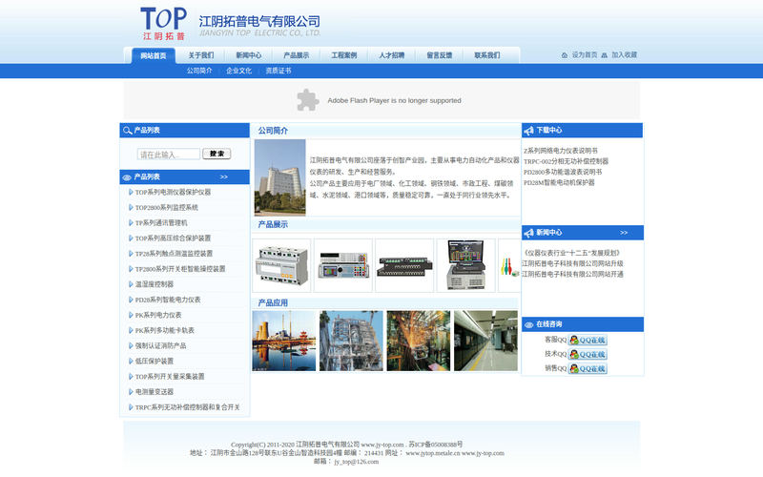Click the 客服QQ online chat icon
The image size is (763, 477).
pyautogui.click(x=588, y=340)
